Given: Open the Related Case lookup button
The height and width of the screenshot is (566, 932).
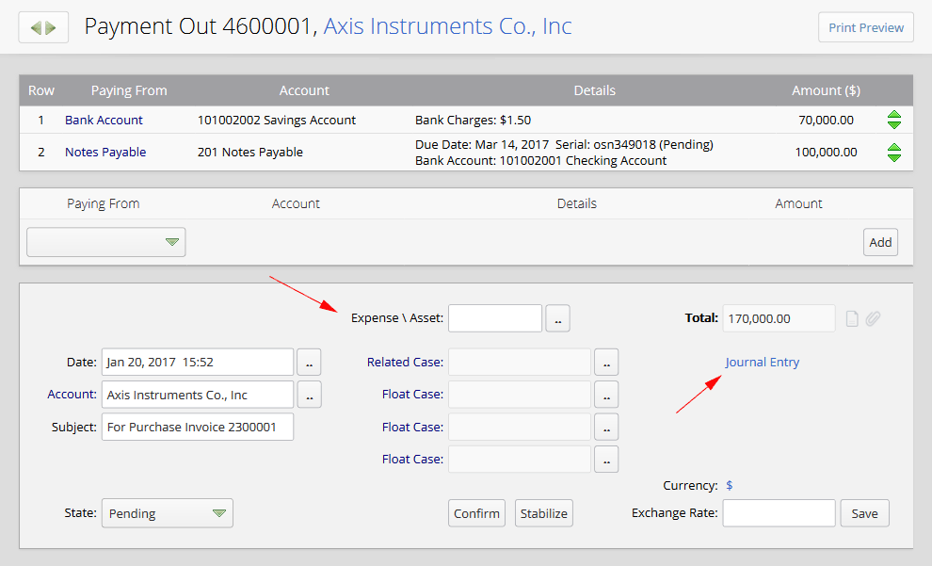Looking at the screenshot, I should pyautogui.click(x=606, y=362).
